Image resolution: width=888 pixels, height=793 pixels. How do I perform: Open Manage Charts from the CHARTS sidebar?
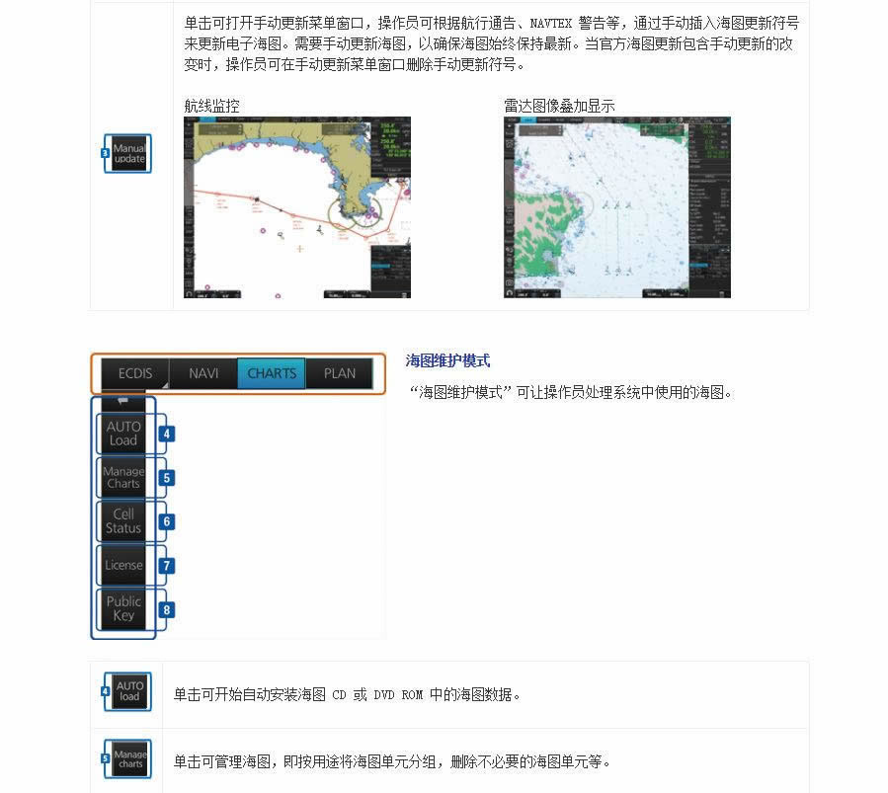coord(123,477)
